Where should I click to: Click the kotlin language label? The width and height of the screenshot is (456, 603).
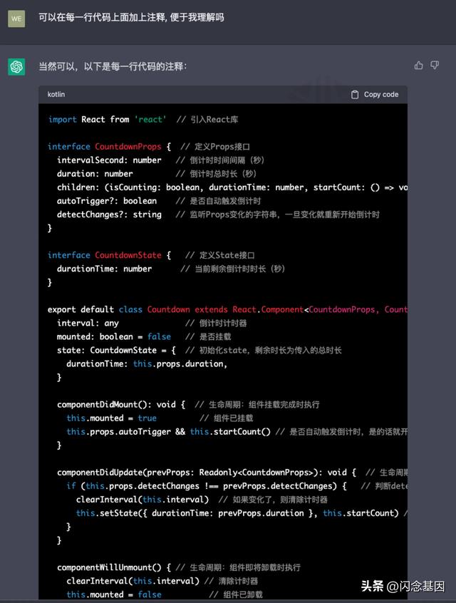[56, 94]
